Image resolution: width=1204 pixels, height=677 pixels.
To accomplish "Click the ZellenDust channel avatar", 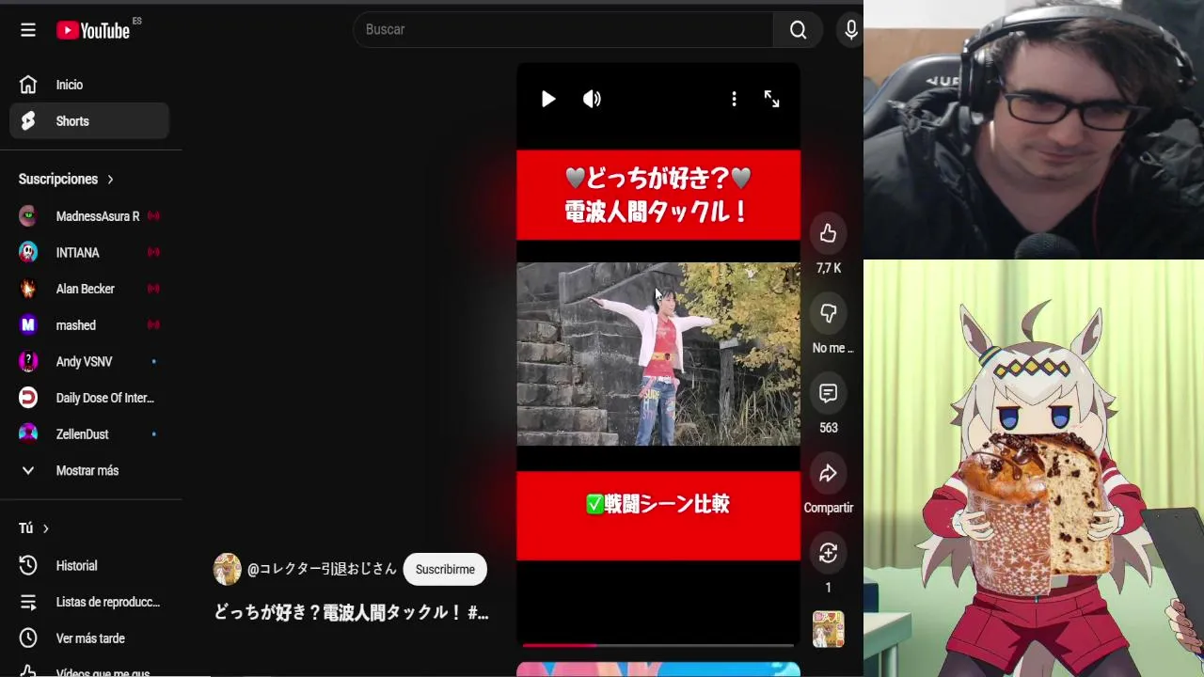I will tap(28, 434).
